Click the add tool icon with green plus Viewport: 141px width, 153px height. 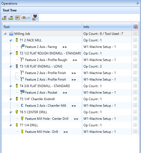(11, 18)
